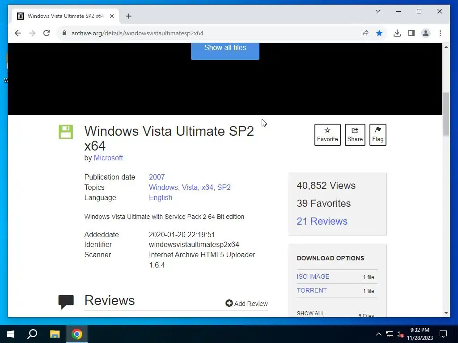Click the page vertical scrollbar thumb

(446, 114)
